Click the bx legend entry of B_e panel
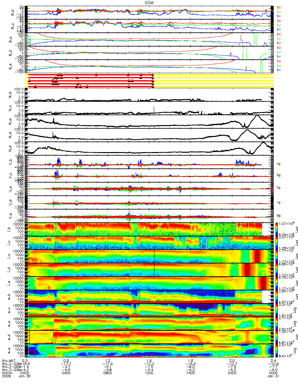 (279, 70)
